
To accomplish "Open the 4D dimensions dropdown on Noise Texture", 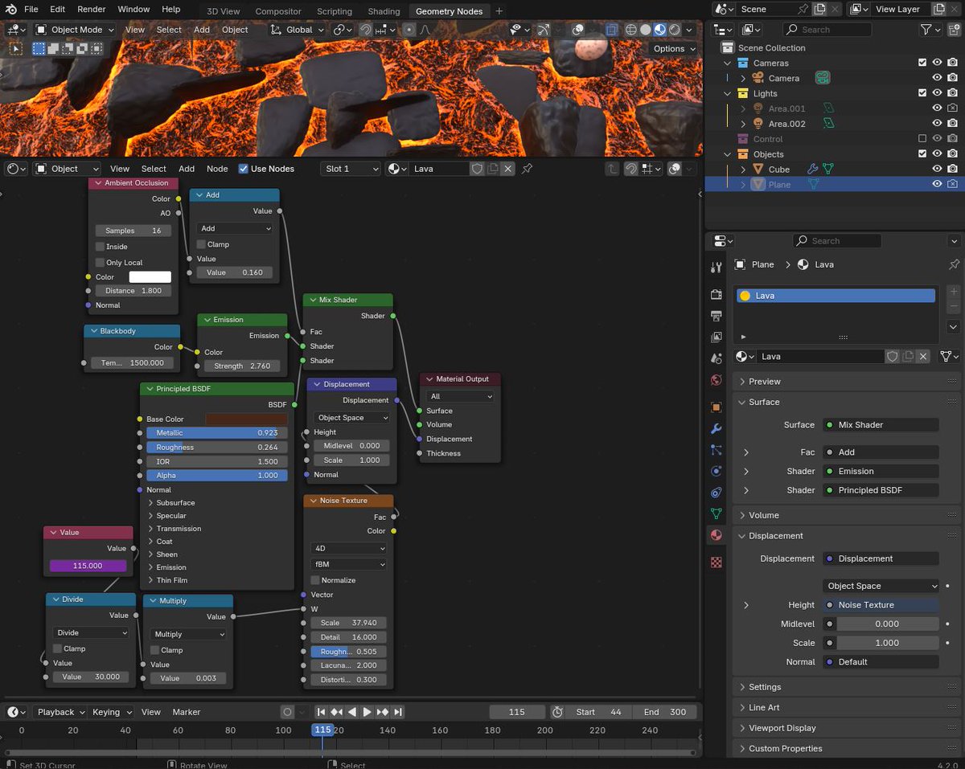I will click(x=349, y=548).
